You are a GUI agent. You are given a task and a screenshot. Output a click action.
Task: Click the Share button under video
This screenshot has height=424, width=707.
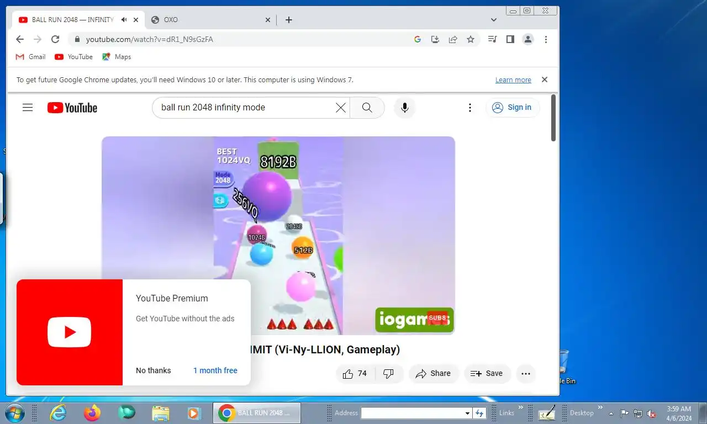(434, 374)
